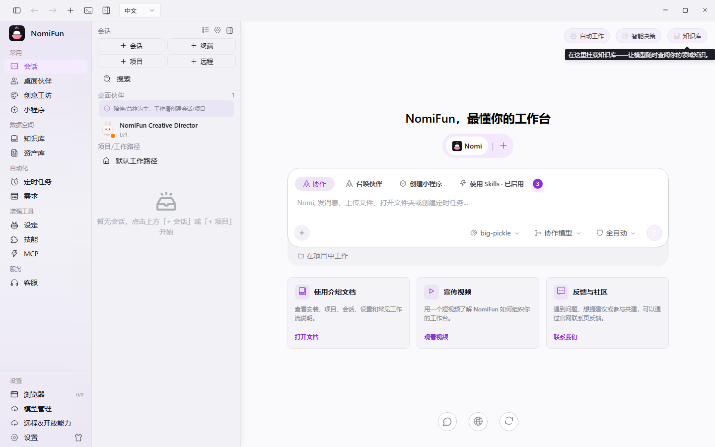
Task: Open 浏览器 in the sidebar
Action: 46,394
